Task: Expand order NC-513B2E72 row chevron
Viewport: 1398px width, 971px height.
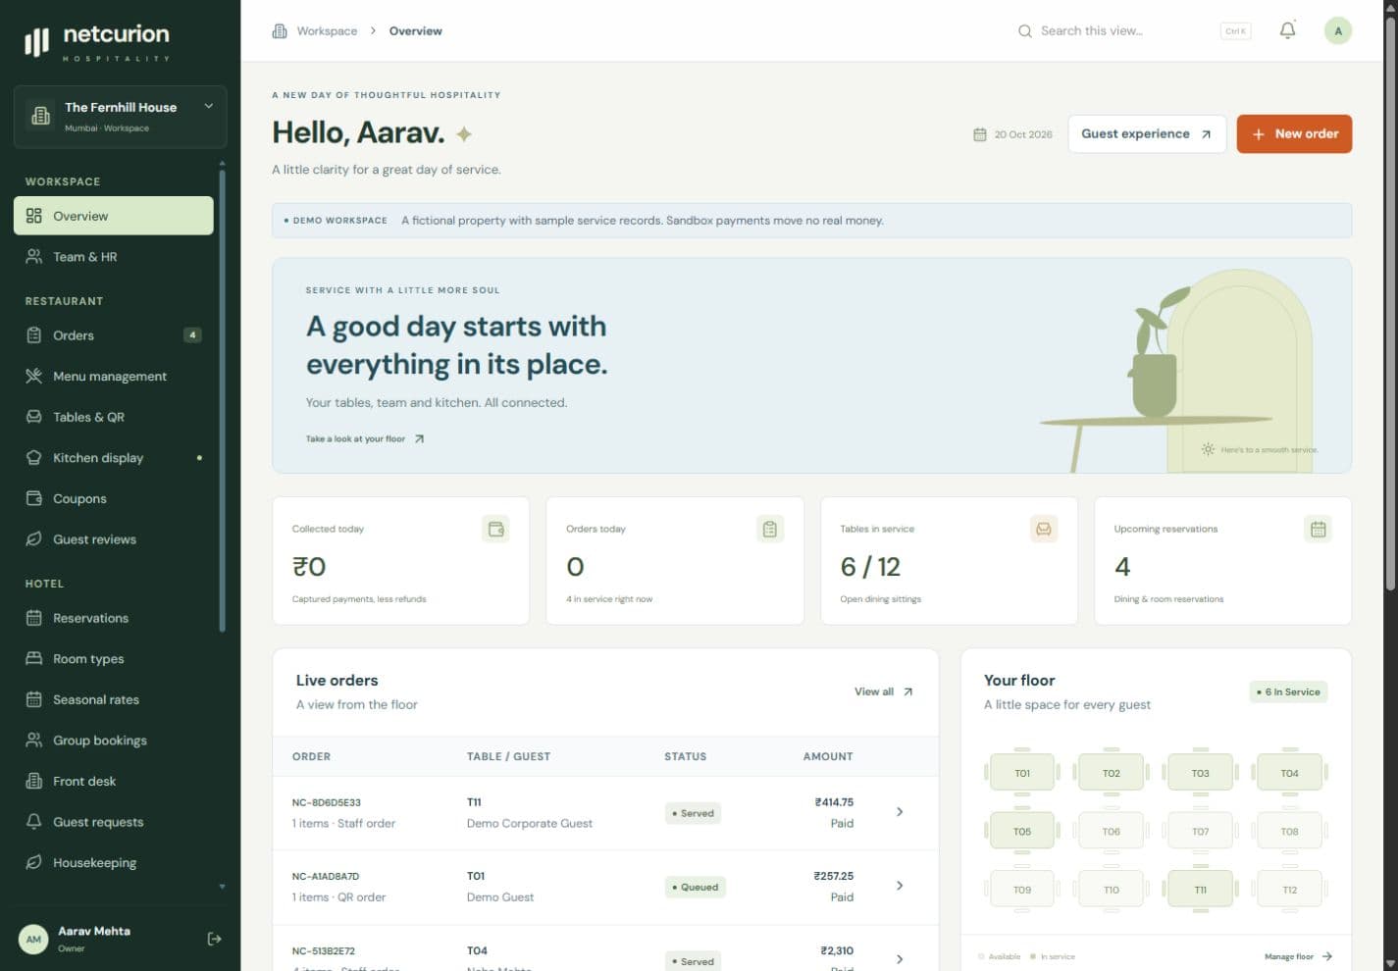Action: (900, 959)
